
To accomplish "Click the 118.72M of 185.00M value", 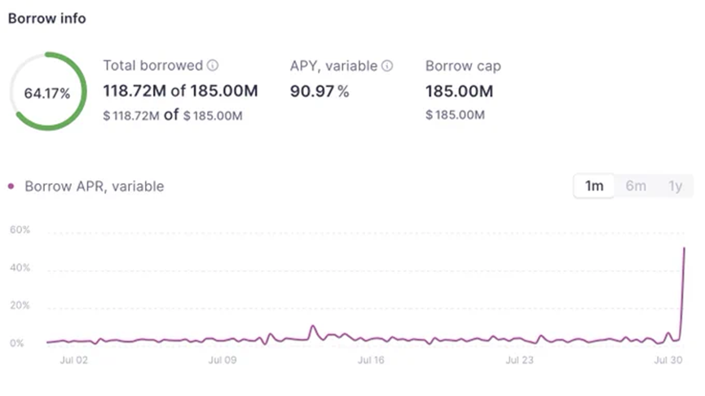I will coord(180,90).
